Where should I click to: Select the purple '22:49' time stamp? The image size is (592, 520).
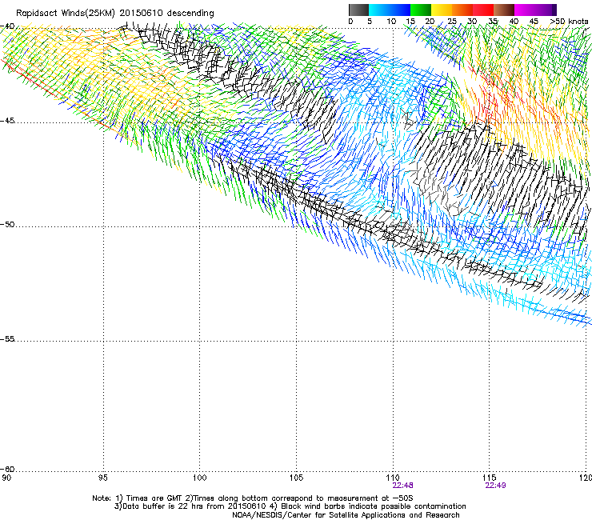[495, 486]
